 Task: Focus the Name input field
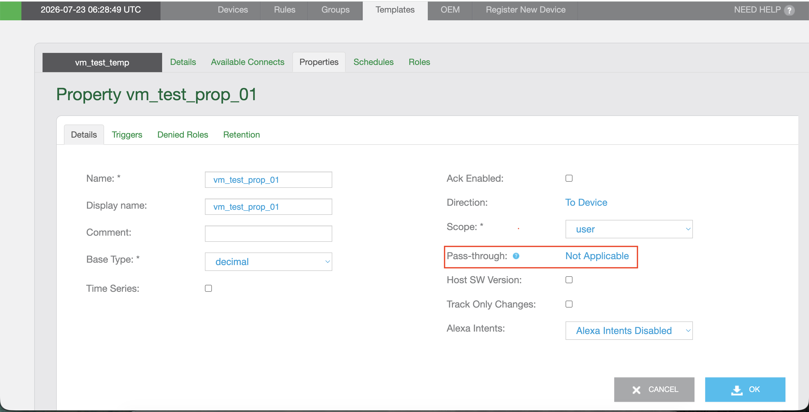point(269,180)
